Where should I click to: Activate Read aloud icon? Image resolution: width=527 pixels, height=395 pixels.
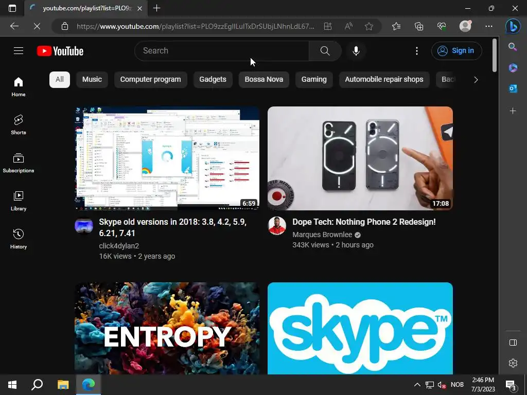pos(348,26)
